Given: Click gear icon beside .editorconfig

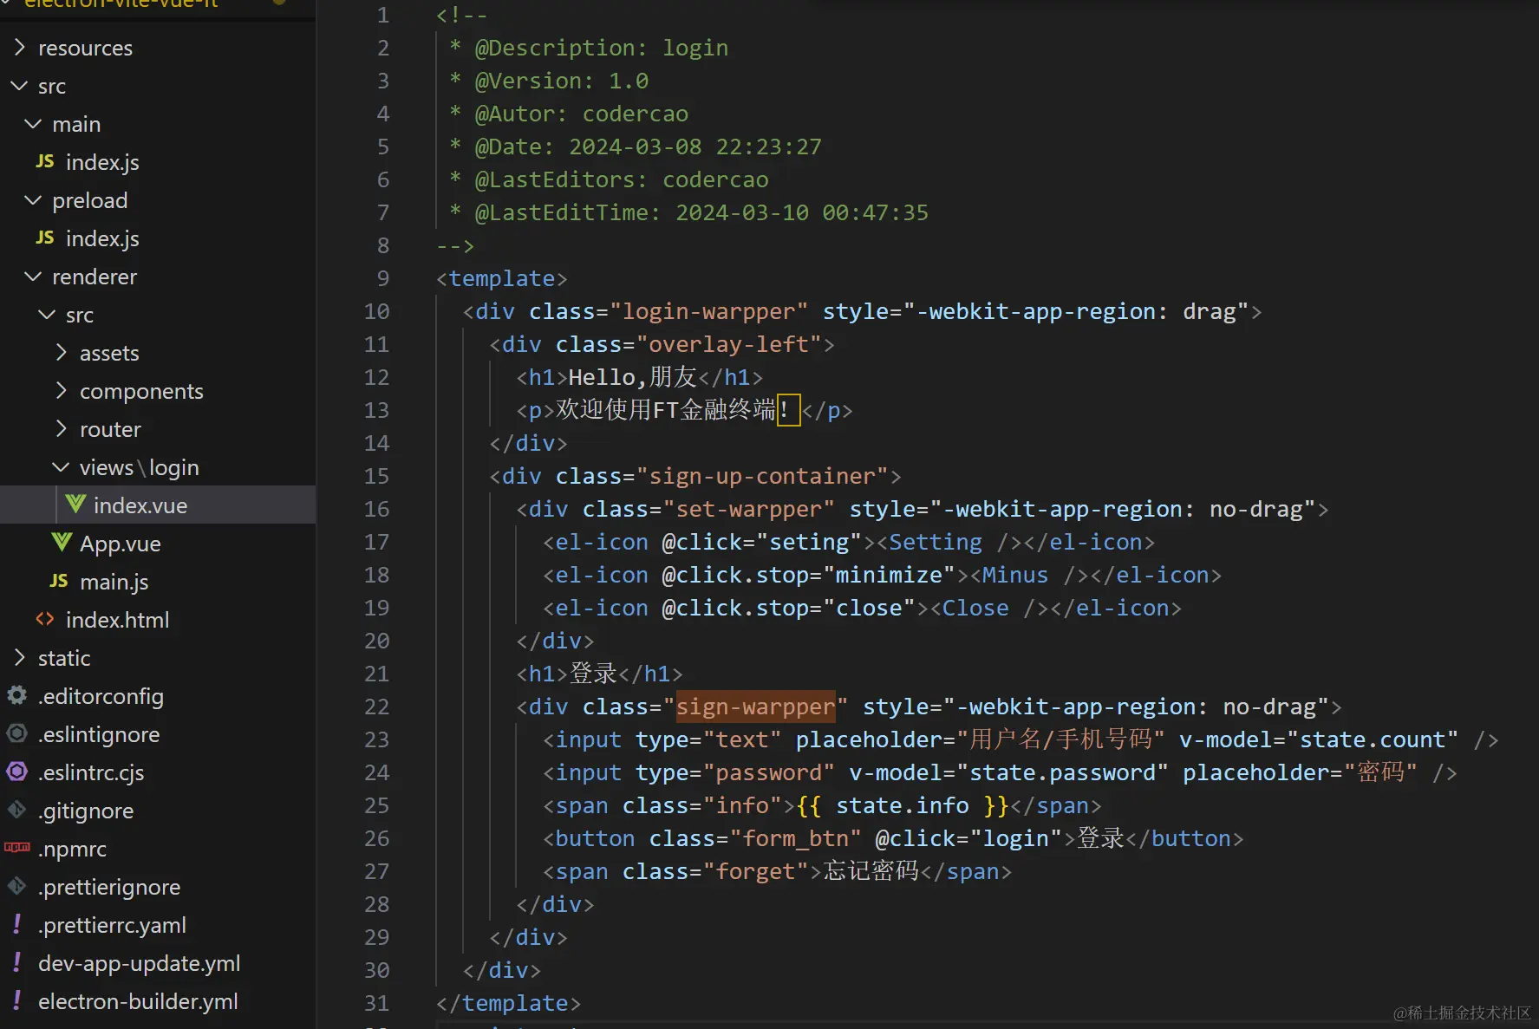Looking at the screenshot, I should point(17,695).
